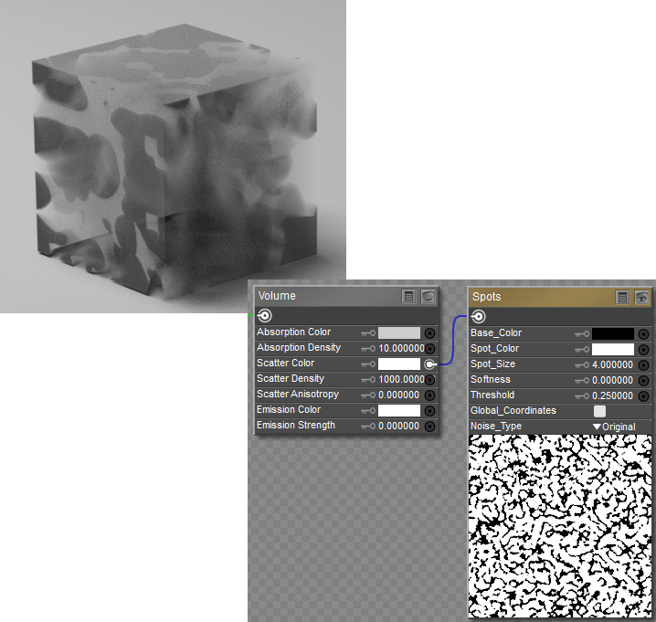This screenshot has height=622, width=656.
Task: Click the Spots node output socket
Action: [478, 316]
